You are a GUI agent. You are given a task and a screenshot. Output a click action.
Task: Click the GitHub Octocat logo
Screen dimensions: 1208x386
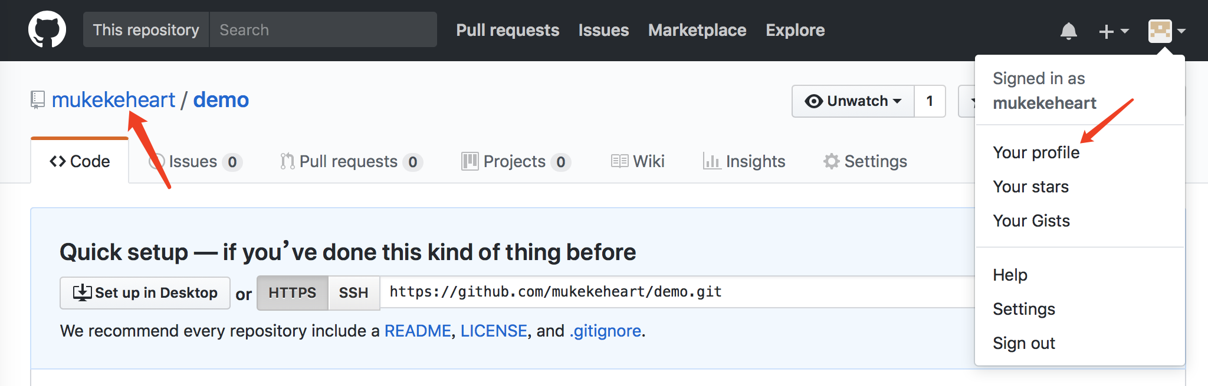(x=47, y=29)
